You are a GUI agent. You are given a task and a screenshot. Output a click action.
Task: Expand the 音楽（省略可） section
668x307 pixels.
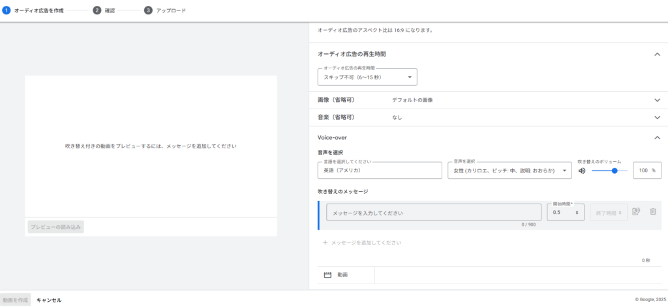tap(657, 118)
